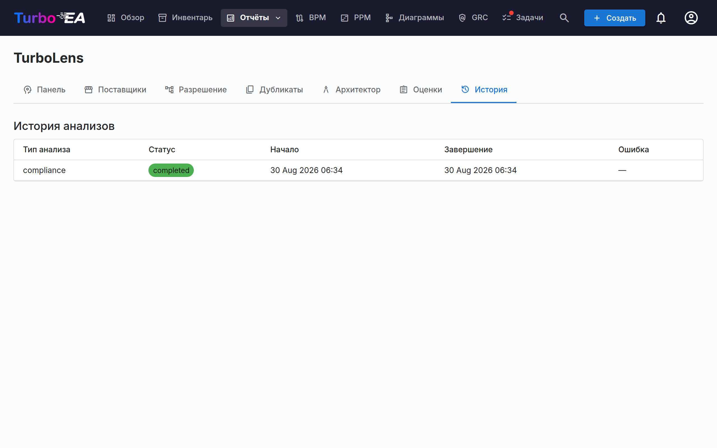Switch to the Оценки tab
This screenshot has width=717, height=448.
[x=421, y=90]
